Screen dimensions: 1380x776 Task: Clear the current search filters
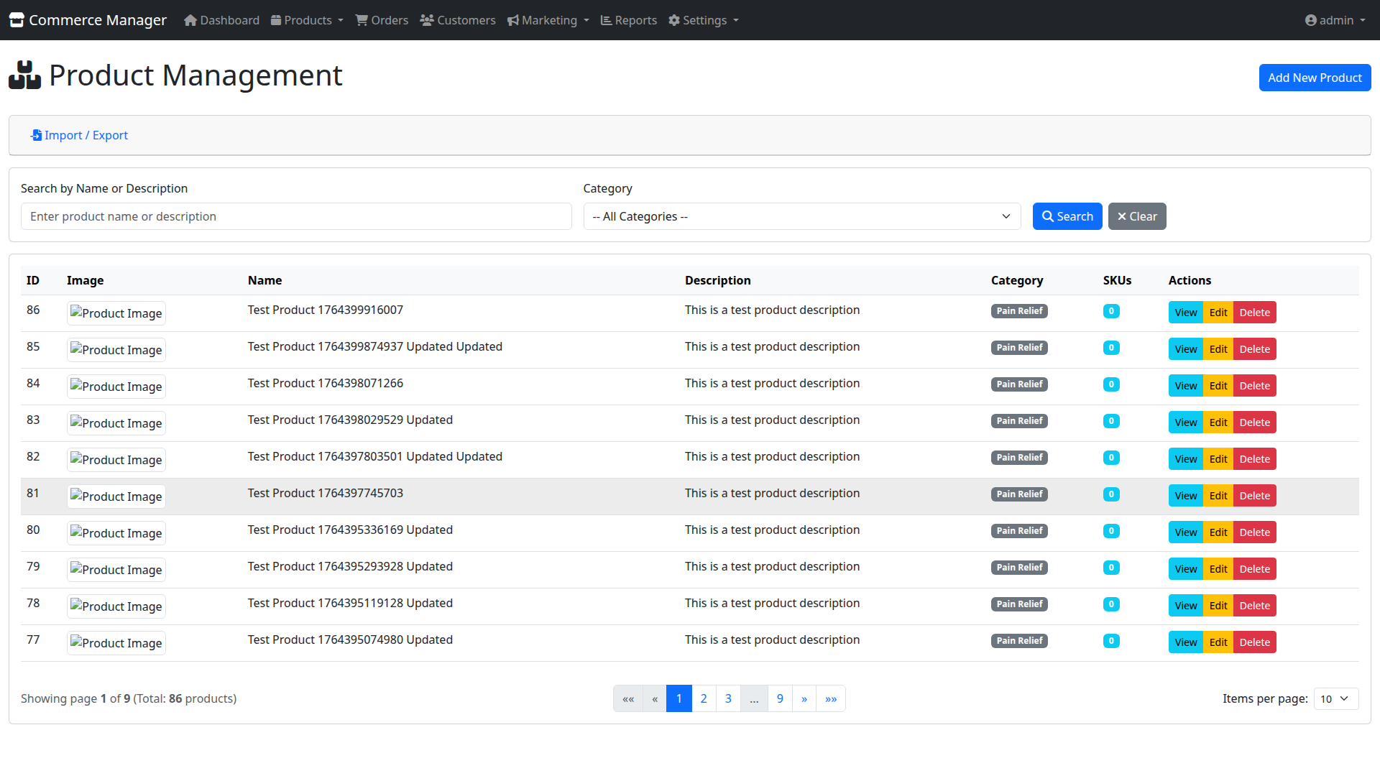(1136, 216)
